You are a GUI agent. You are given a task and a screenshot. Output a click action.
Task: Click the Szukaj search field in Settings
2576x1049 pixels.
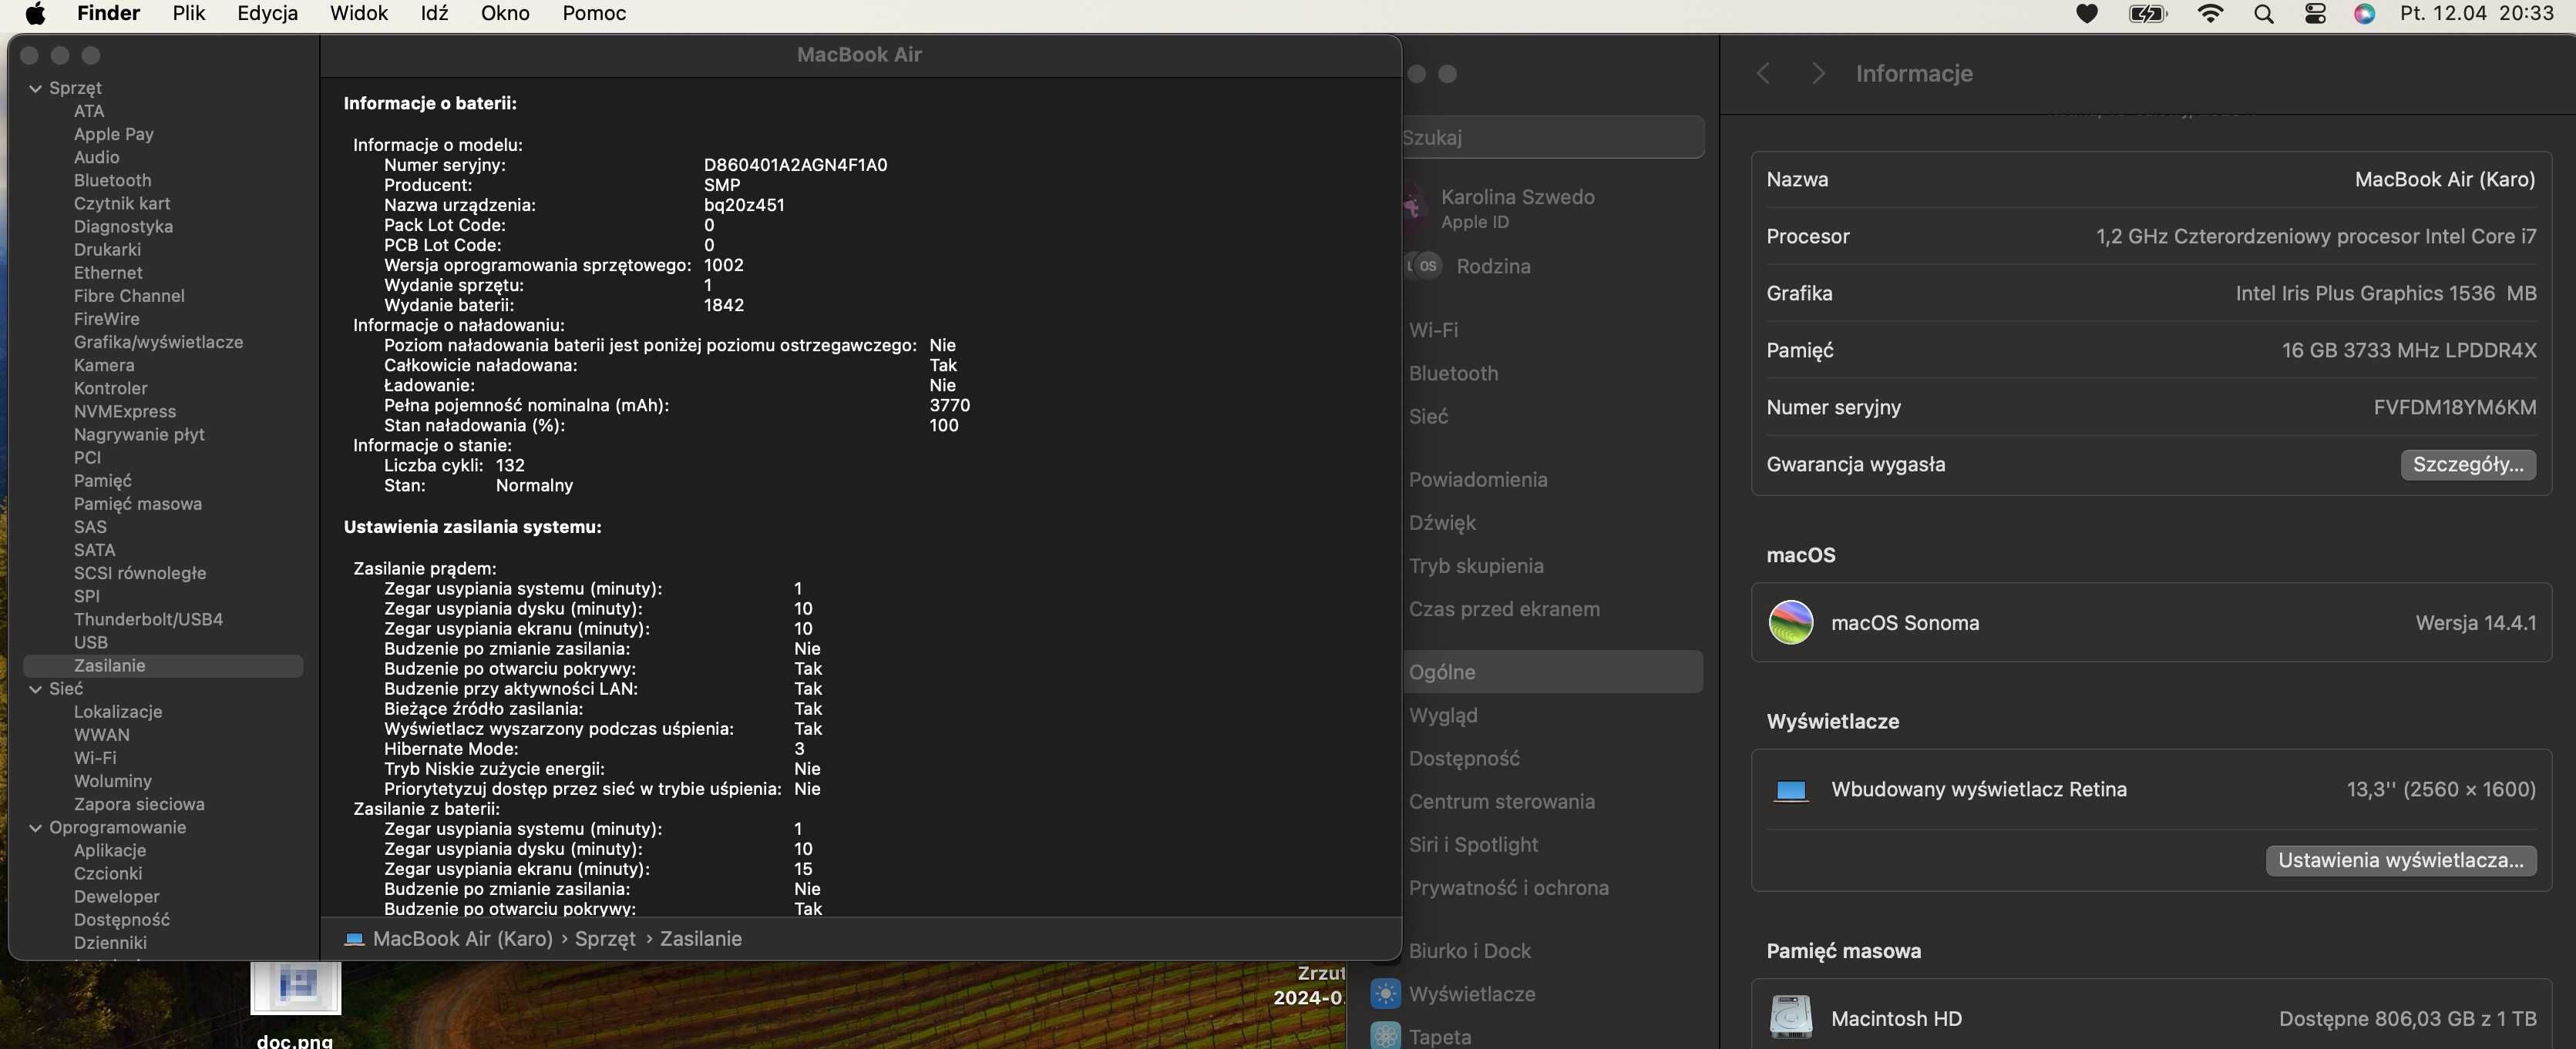click(x=1553, y=137)
